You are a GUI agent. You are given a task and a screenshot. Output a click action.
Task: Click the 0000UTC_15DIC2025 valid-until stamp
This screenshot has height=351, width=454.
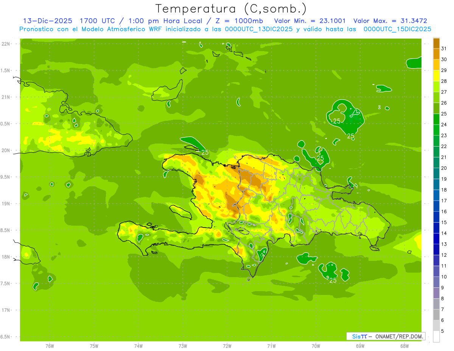coord(397,29)
